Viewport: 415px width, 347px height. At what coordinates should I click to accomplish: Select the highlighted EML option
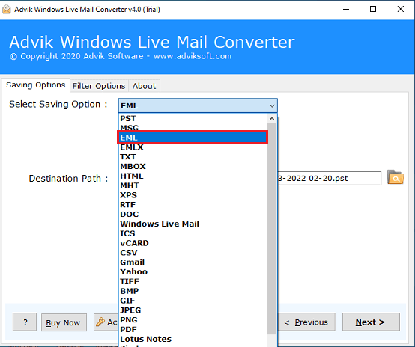193,138
